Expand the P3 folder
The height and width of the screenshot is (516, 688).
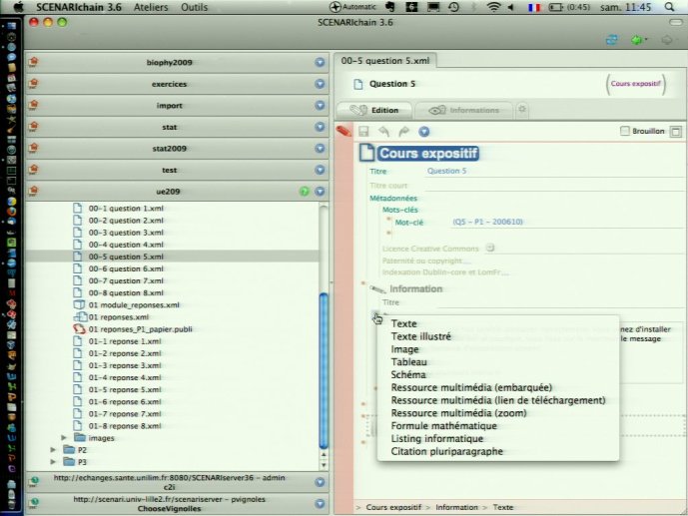coord(53,462)
